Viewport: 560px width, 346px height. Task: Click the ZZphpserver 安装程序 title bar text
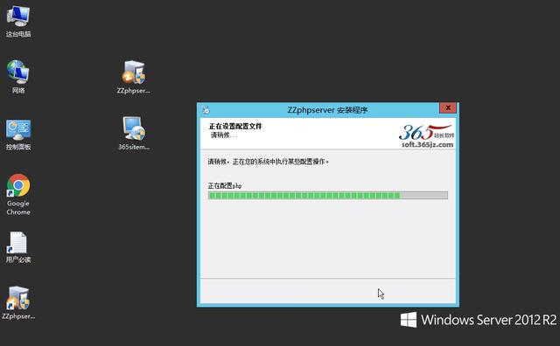(327, 110)
